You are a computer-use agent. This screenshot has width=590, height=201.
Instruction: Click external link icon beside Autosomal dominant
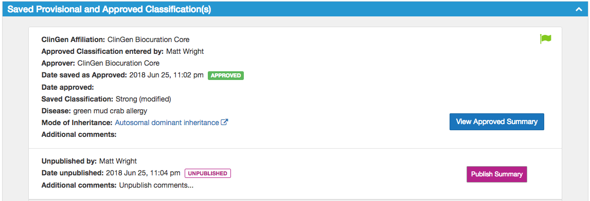pos(225,122)
